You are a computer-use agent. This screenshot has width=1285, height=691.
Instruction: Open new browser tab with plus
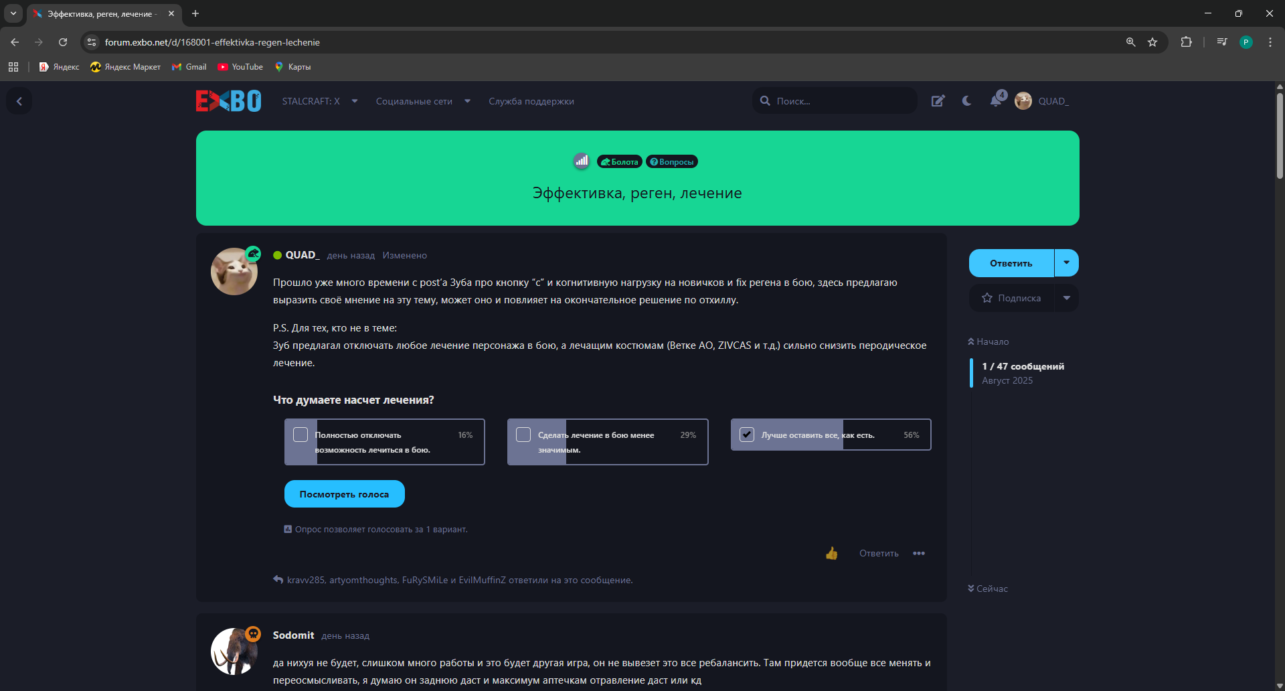[195, 13]
